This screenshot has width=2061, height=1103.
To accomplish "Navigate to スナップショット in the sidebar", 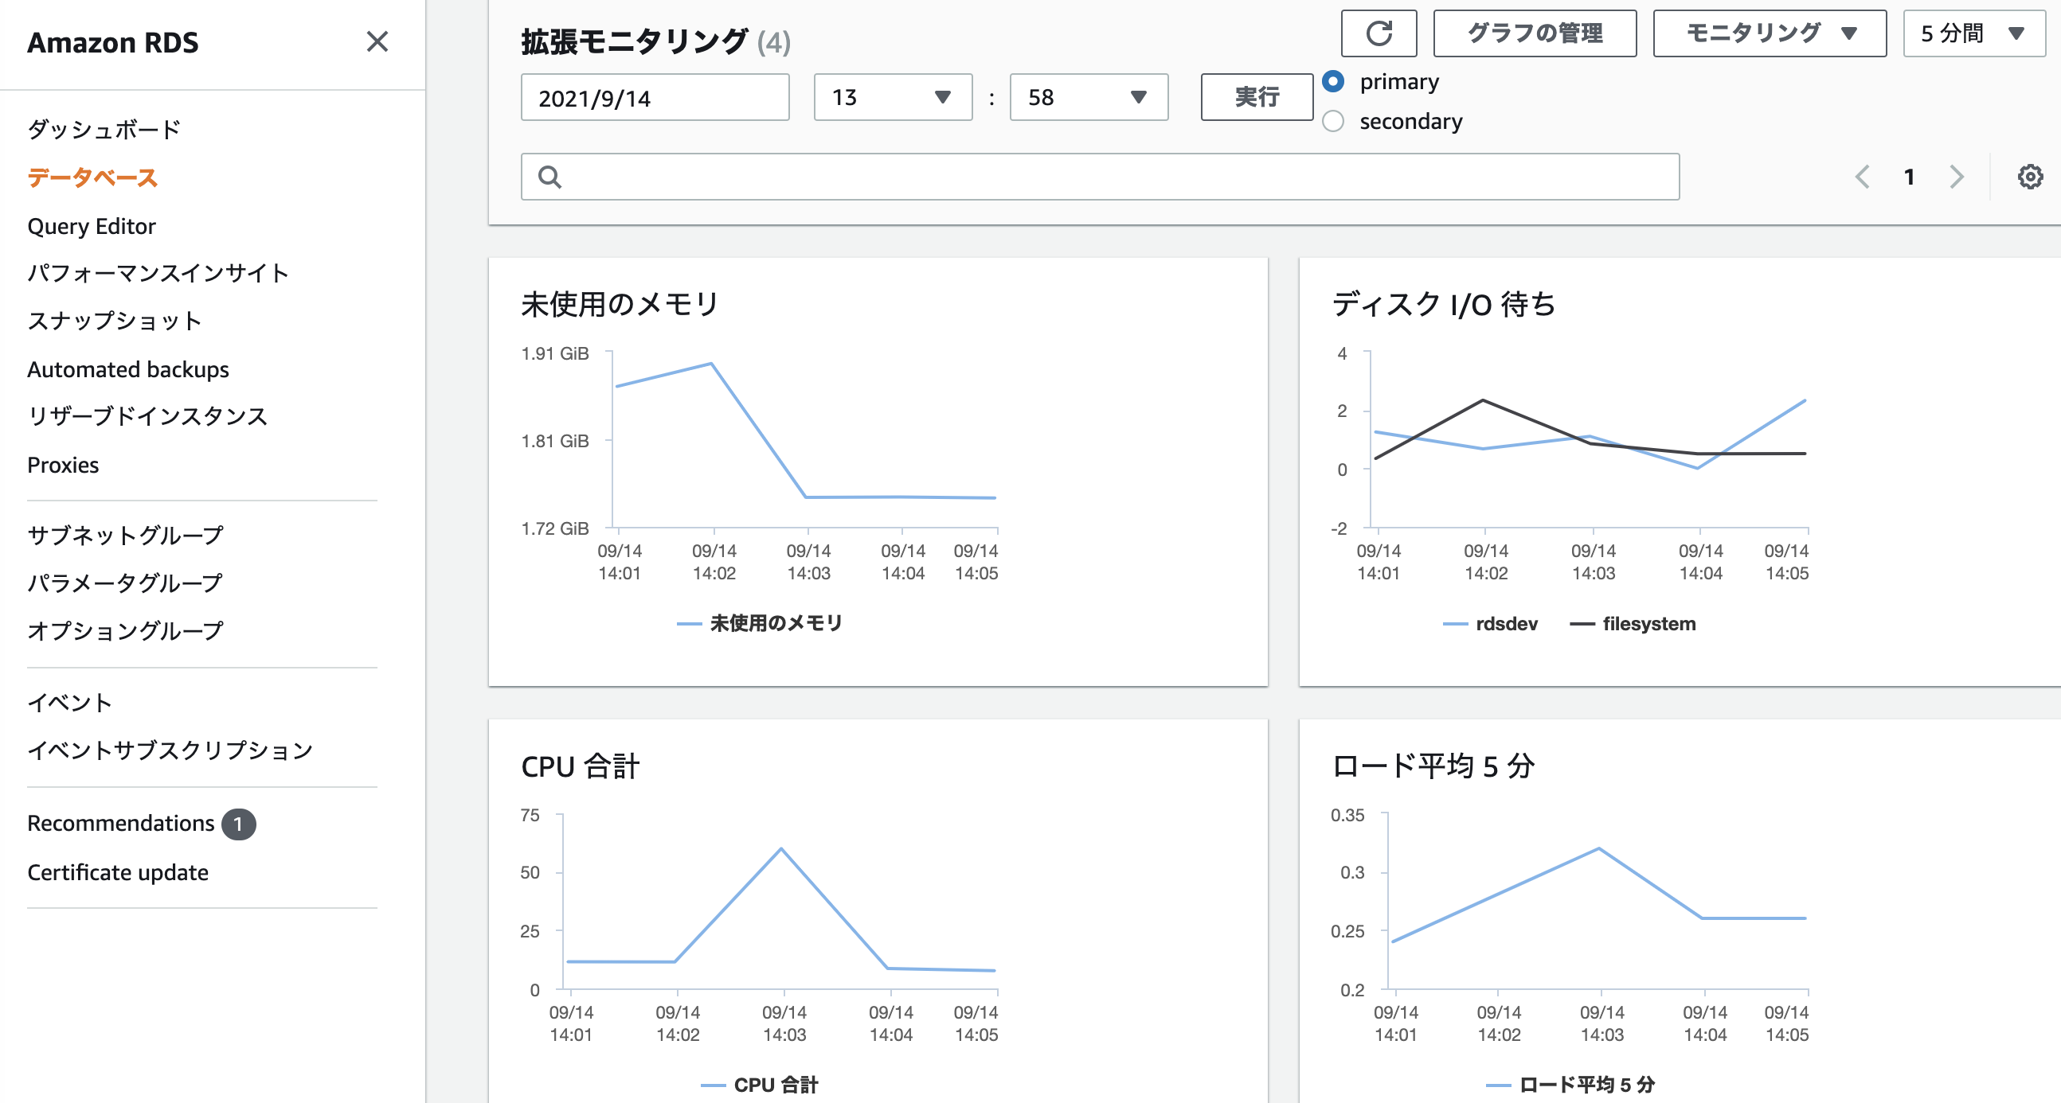I will tap(115, 322).
